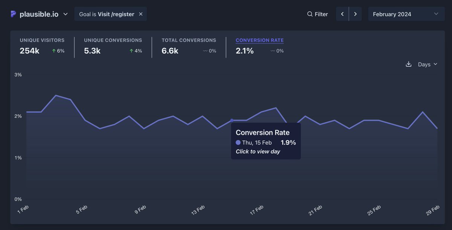Viewport: 452px width, 230px height.
Task: Click the 15 Feb data point
Action: (232, 120)
